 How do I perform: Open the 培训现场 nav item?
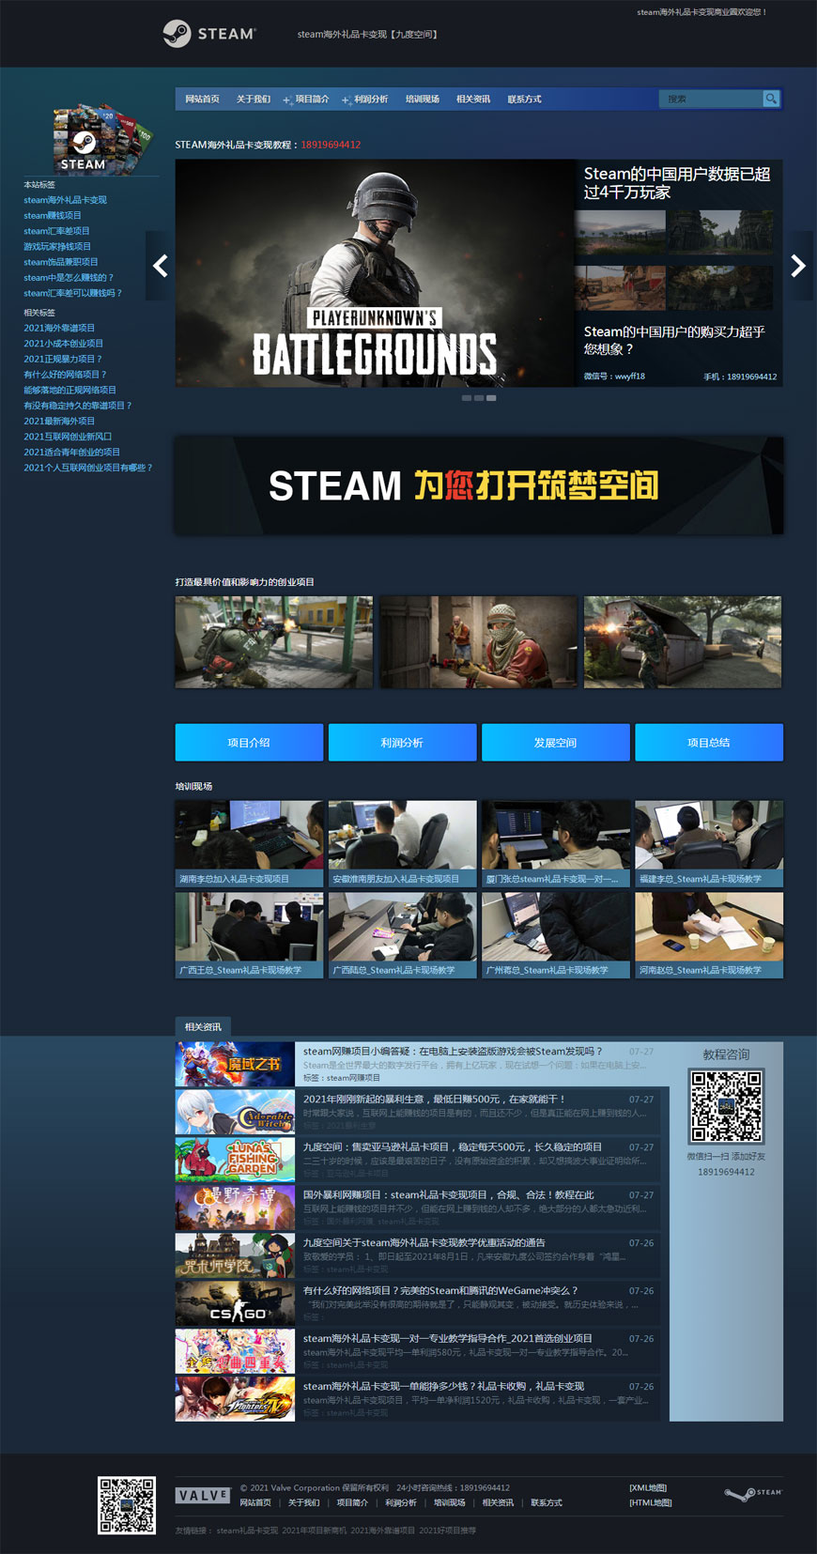422,100
